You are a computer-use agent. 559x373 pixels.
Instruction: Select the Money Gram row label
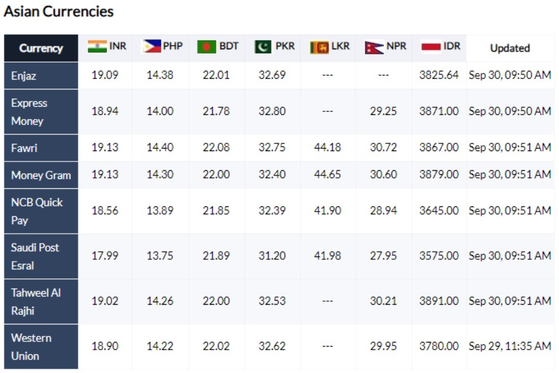(41, 175)
